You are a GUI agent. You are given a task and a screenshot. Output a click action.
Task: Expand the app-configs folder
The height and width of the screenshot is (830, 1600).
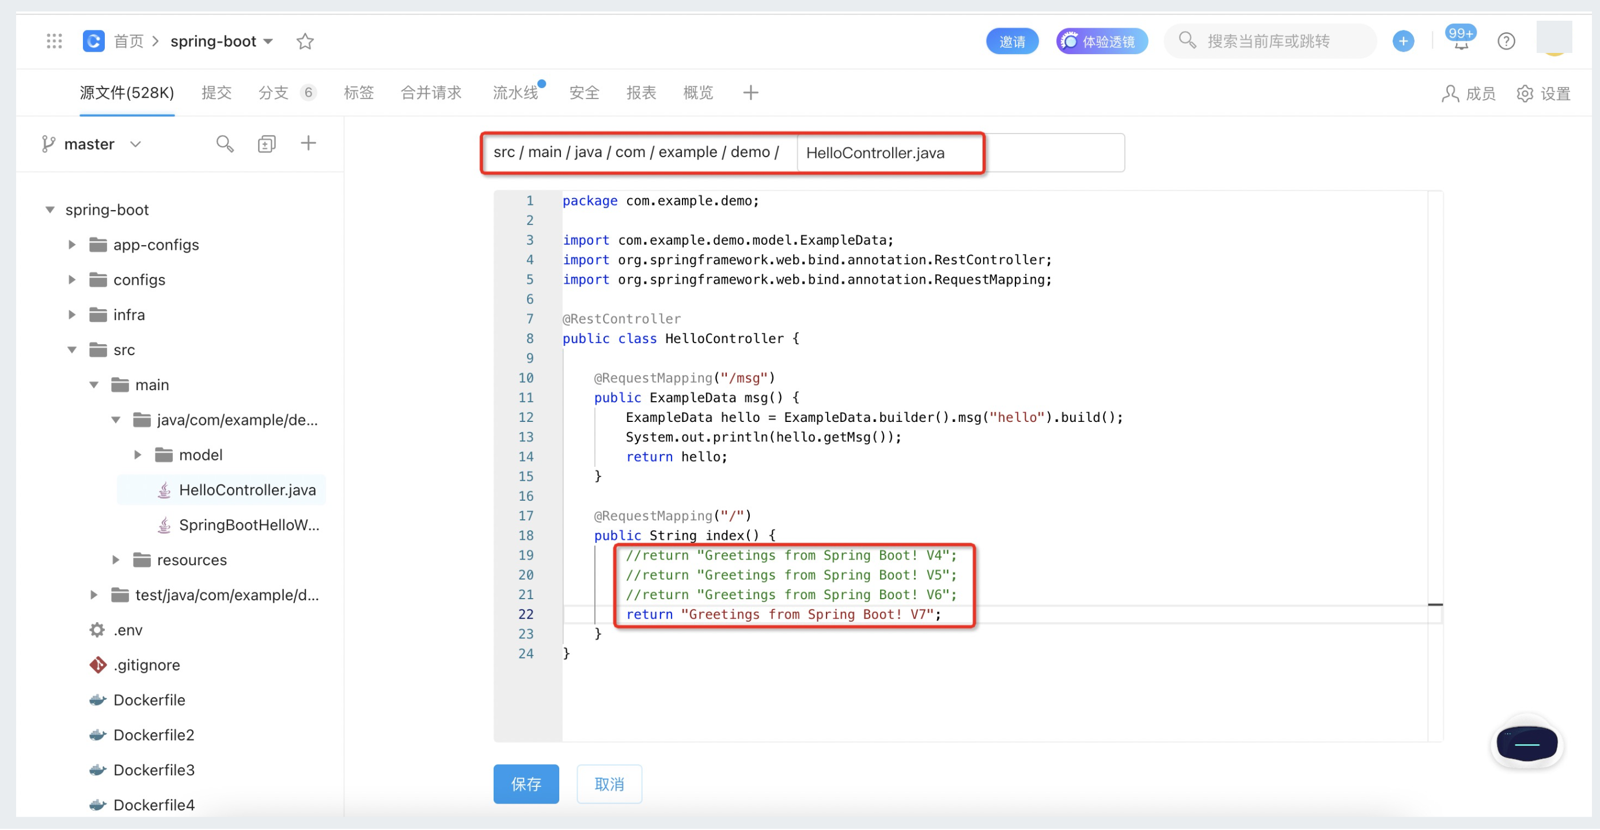72,245
